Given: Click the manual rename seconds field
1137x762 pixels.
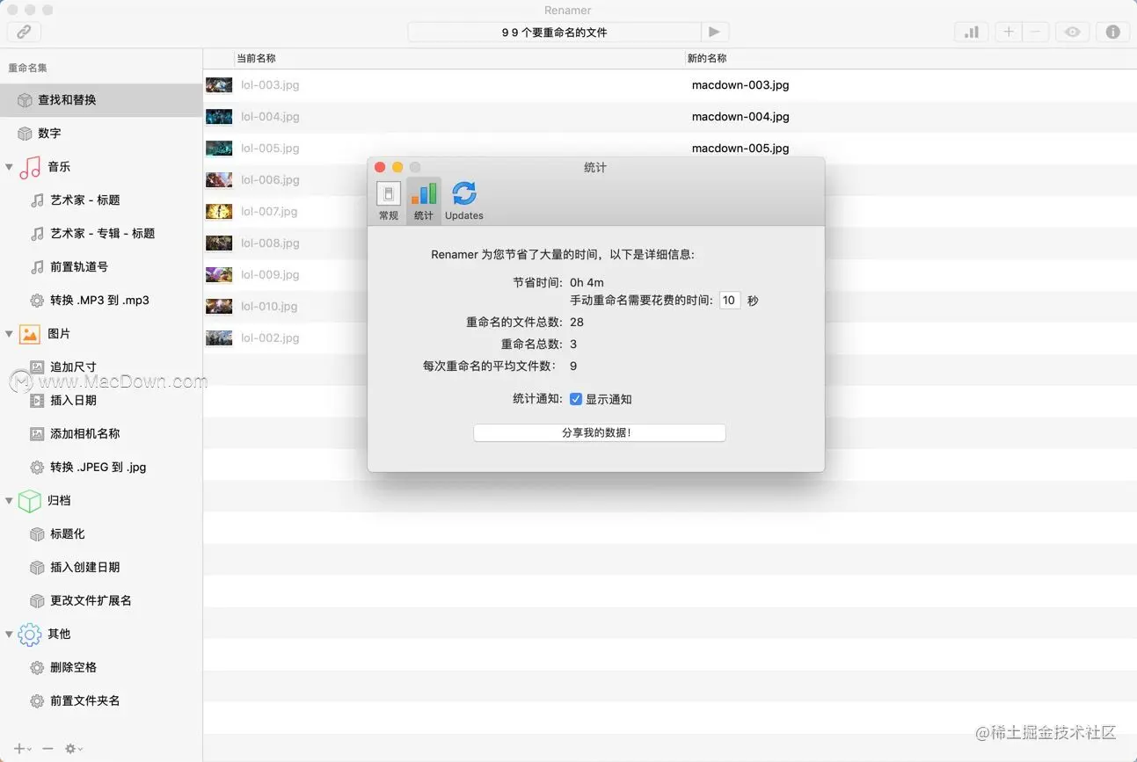Looking at the screenshot, I should tap(730, 301).
